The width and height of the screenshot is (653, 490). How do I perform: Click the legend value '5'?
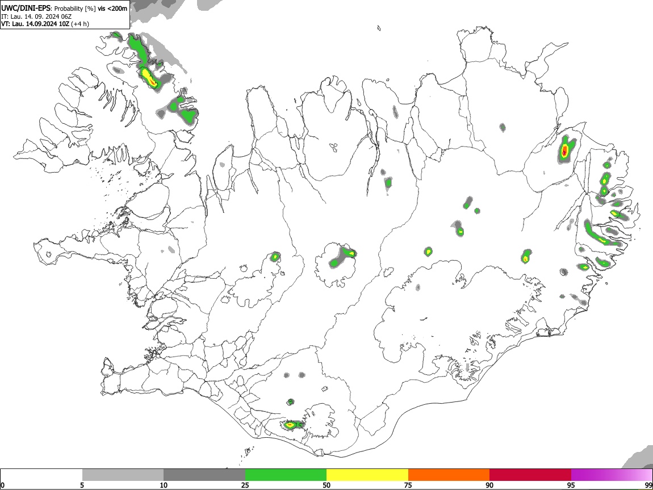pyautogui.click(x=82, y=485)
